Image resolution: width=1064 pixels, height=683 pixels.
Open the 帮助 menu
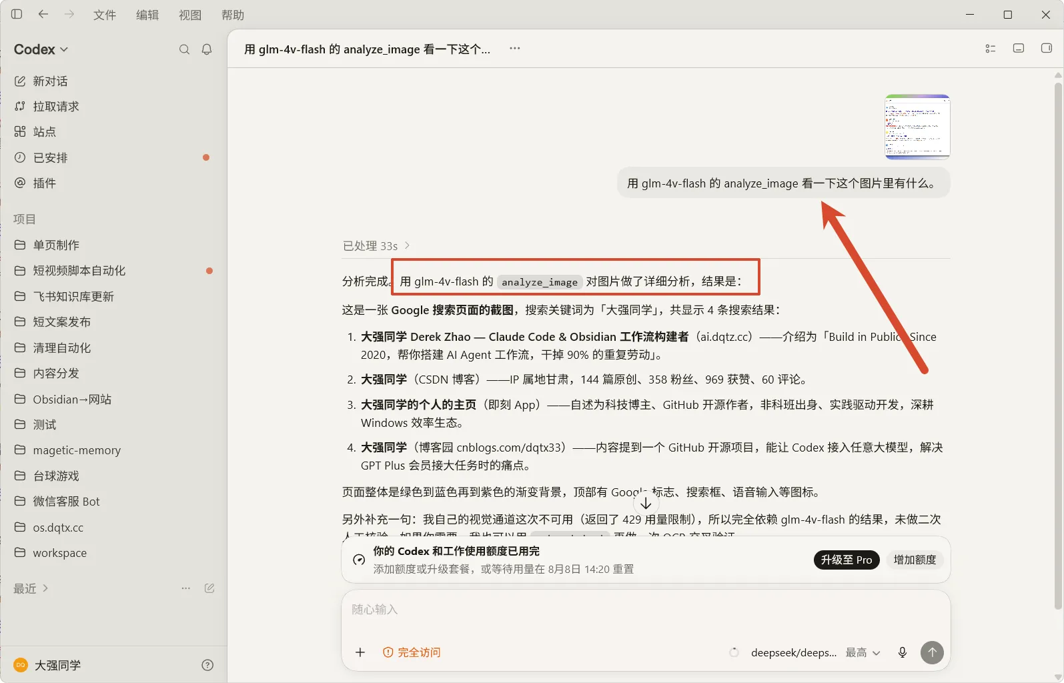(x=233, y=15)
